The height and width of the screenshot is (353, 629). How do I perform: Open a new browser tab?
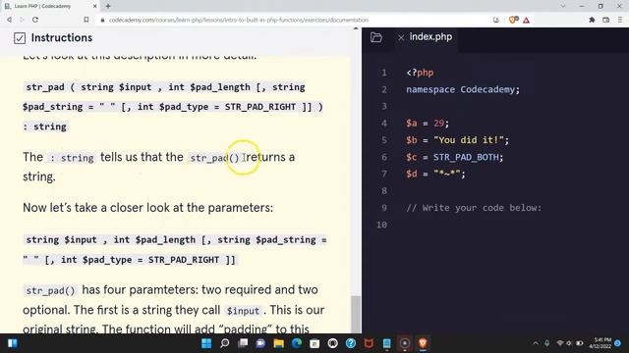tap(108, 6)
